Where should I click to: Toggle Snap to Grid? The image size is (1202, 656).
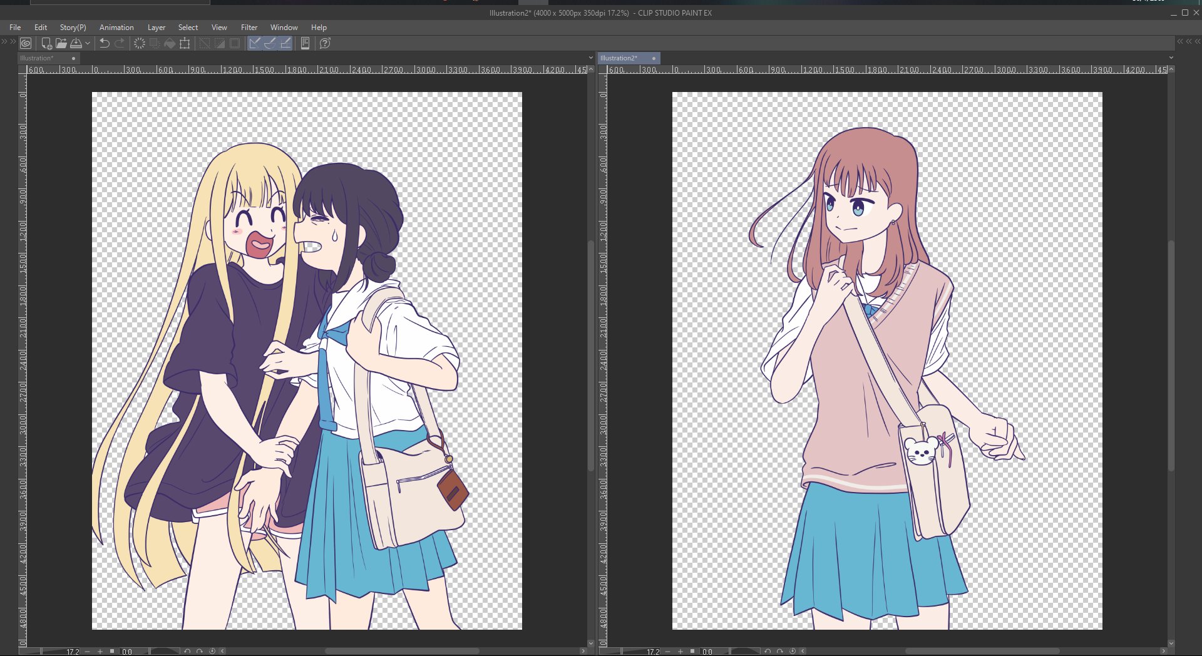[x=285, y=43]
